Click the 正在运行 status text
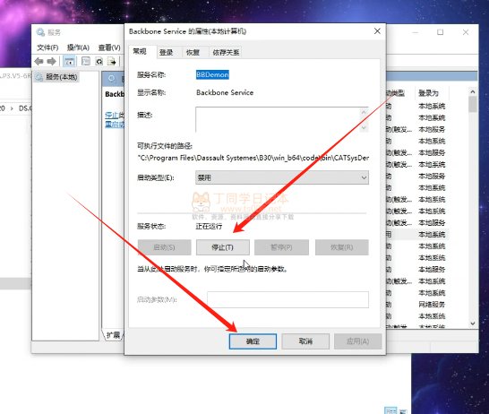This screenshot has height=414, width=489. tap(209, 226)
